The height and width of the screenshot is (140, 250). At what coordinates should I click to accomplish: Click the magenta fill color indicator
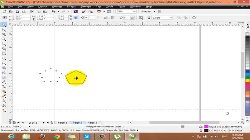point(206,127)
